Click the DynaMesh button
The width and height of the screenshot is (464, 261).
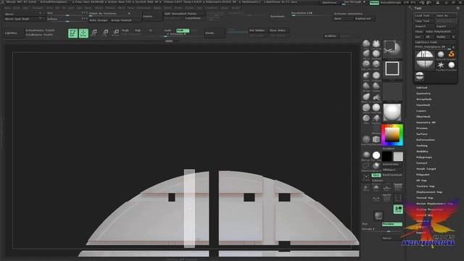click(277, 16)
